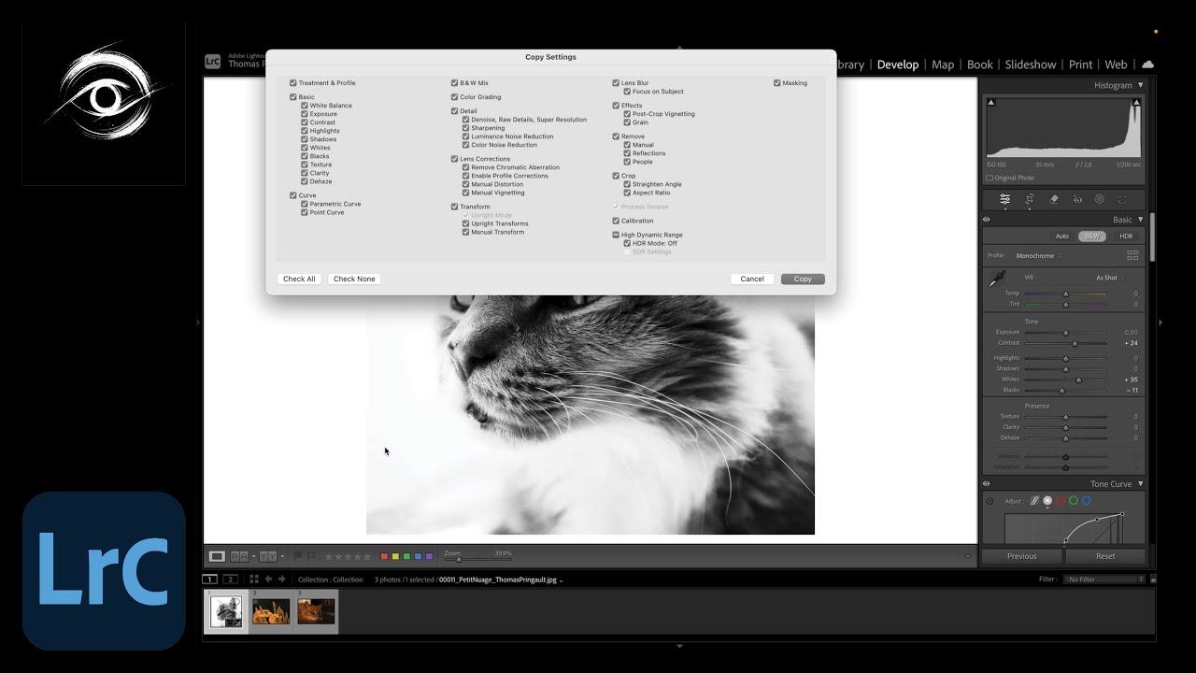This screenshot has width=1196, height=673.
Task: Switch to the Print module
Action: pos(1081,64)
